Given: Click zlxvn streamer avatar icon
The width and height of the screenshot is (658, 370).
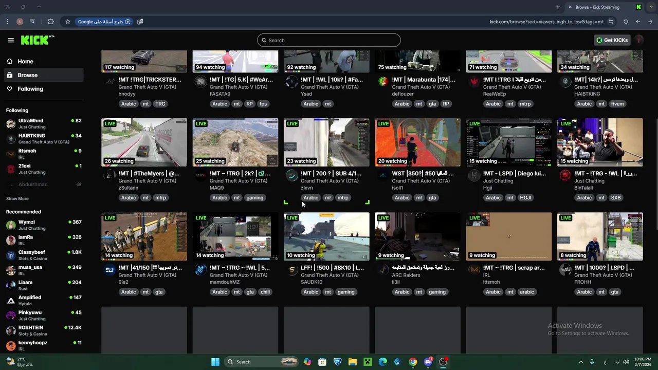Looking at the screenshot, I should point(292,176).
